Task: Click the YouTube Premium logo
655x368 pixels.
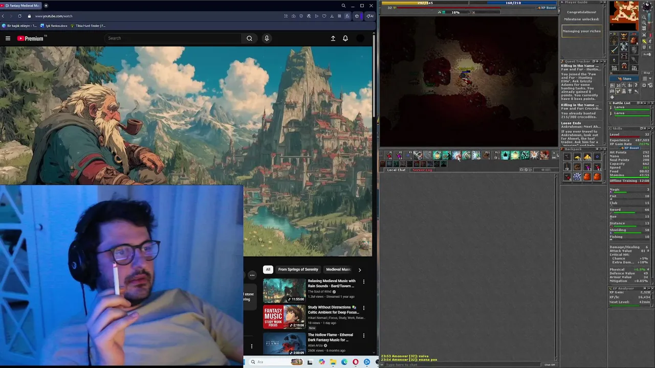Action: (30, 38)
